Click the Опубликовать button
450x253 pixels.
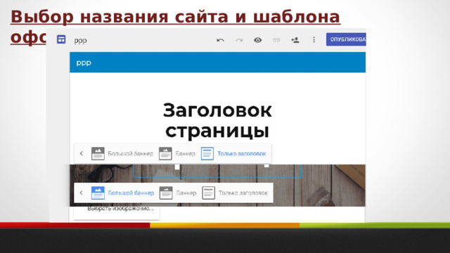(x=346, y=39)
